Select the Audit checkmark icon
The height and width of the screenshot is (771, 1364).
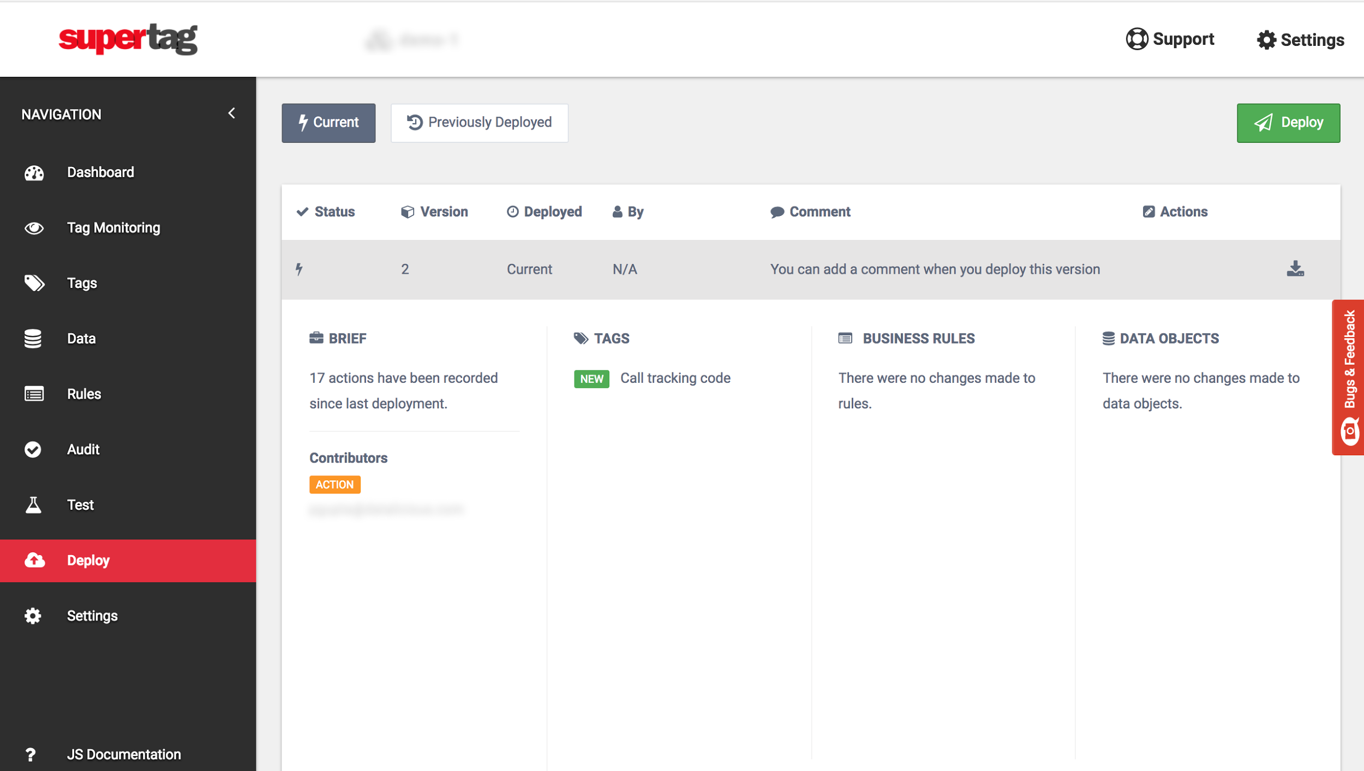(x=33, y=449)
